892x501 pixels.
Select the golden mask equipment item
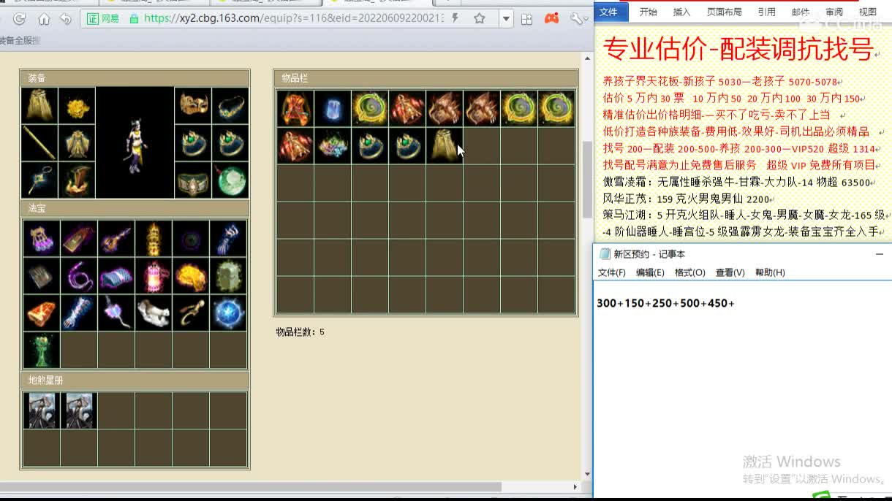tap(193, 106)
